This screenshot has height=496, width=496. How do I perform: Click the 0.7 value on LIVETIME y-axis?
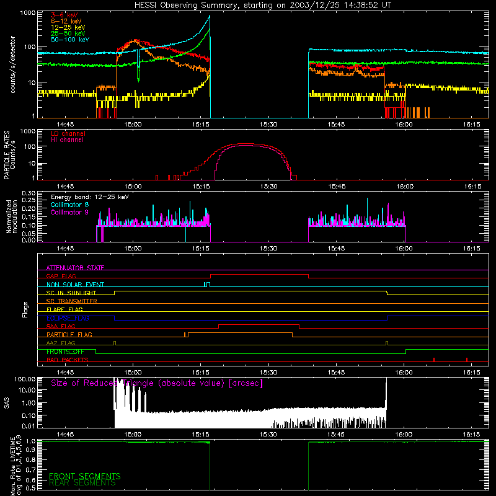click(x=30, y=470)
